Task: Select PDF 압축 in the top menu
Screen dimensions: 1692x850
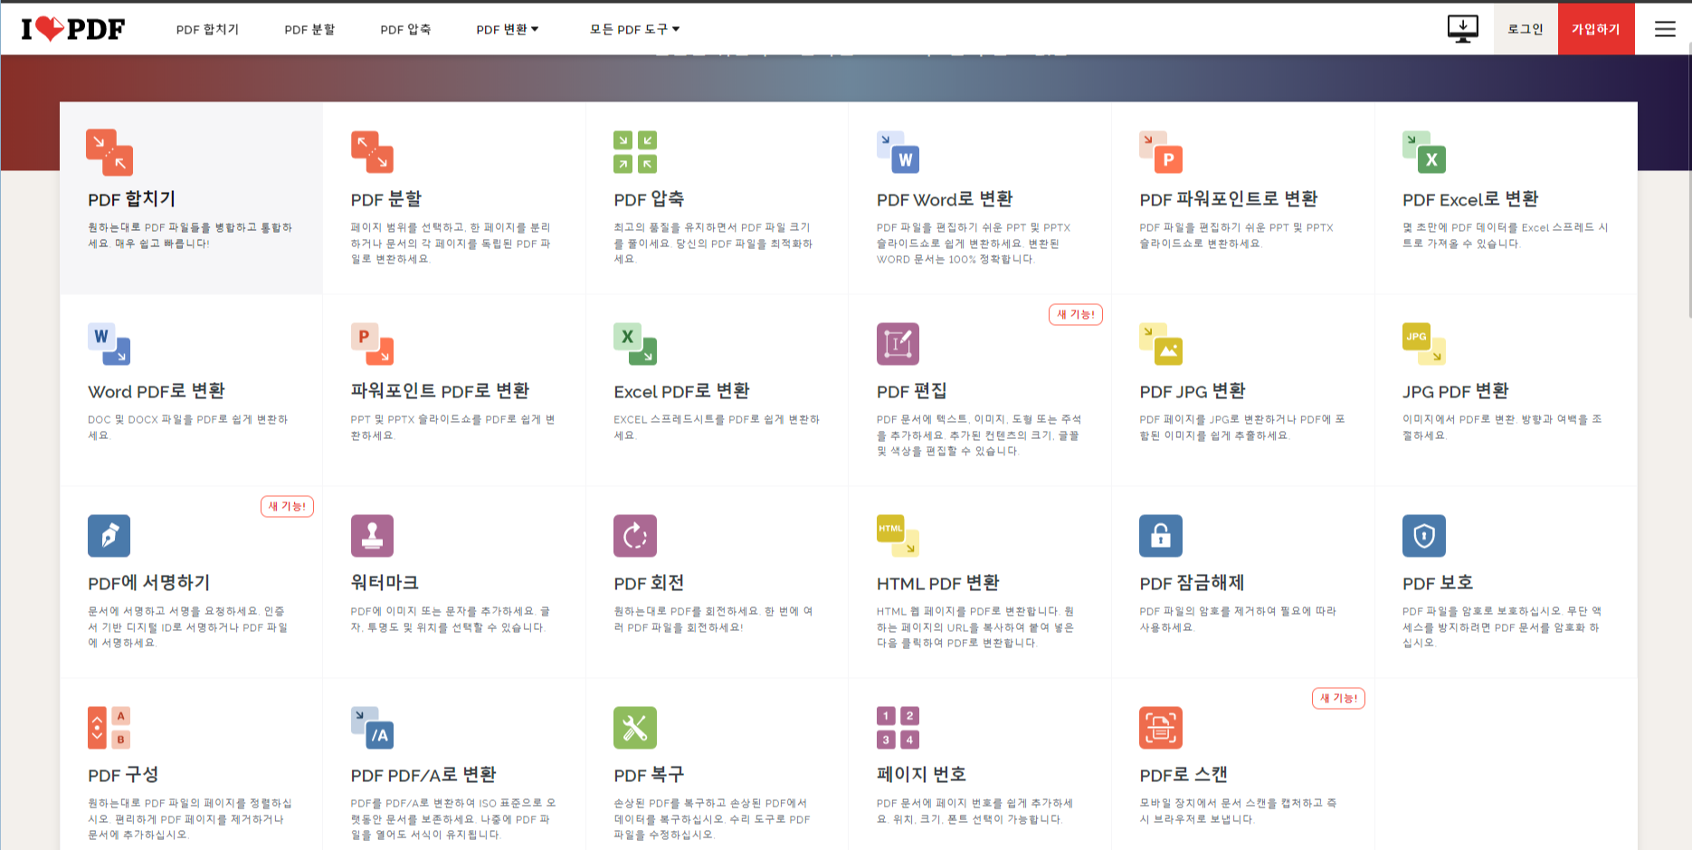Action: tap(405, 28)
